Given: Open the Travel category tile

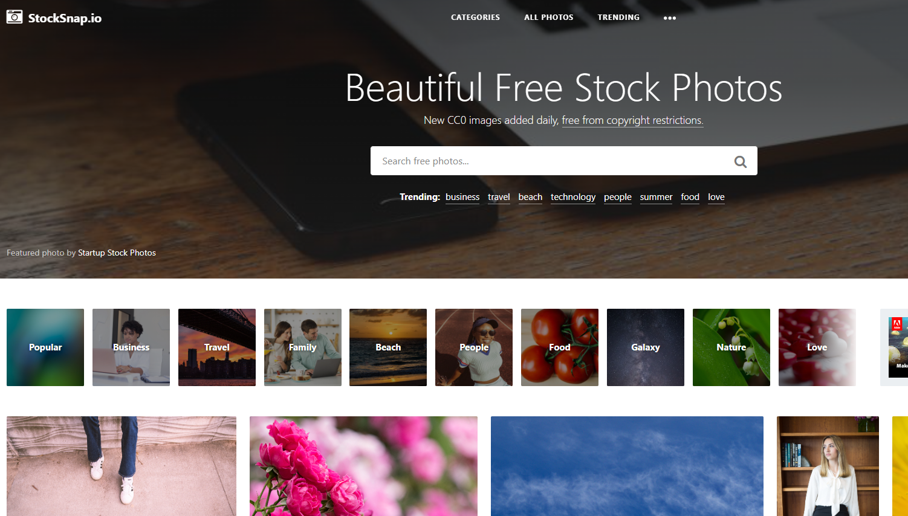Looking at the screenshot, I should coord(217,347).
